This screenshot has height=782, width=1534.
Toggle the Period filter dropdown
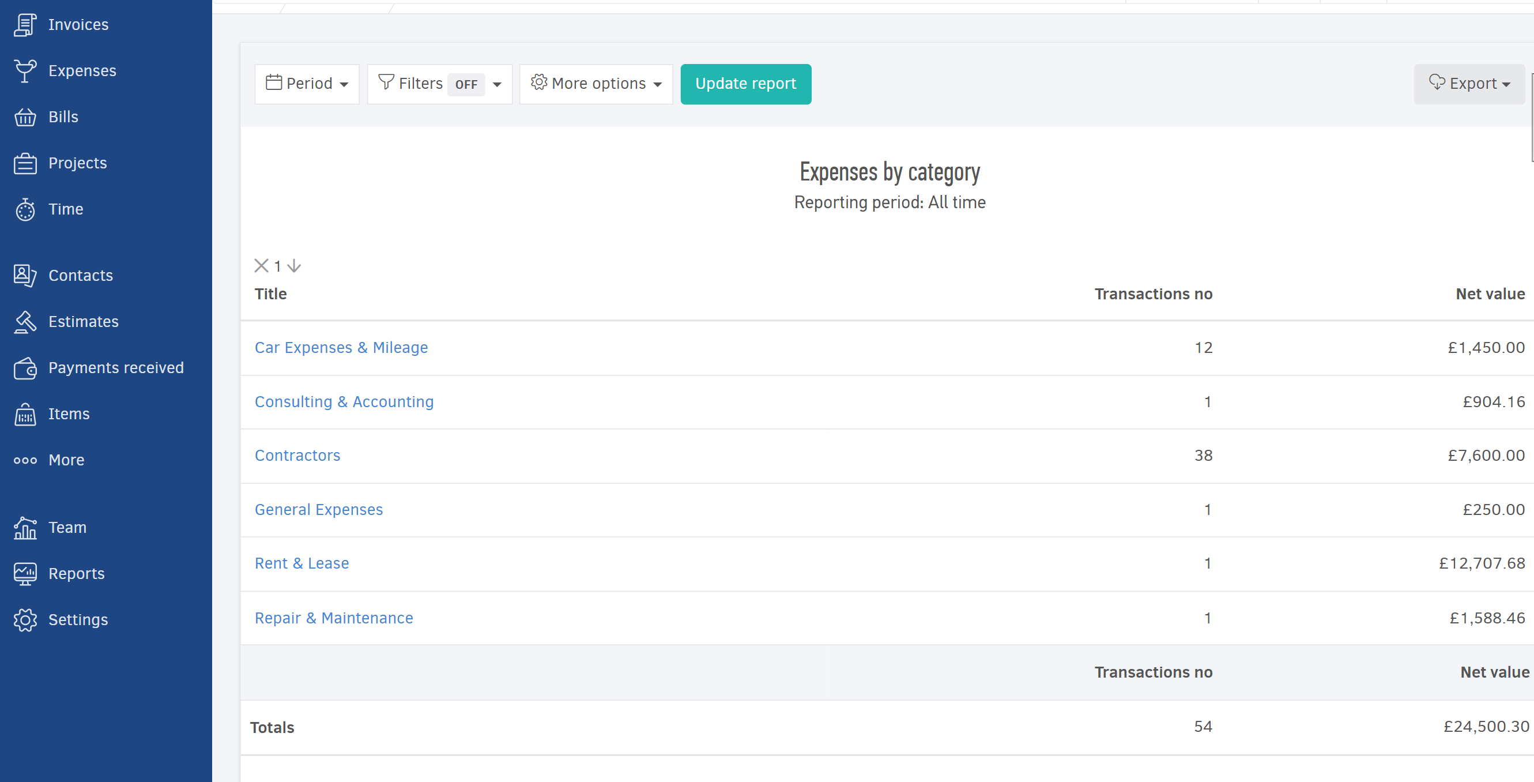click(308, 83)
